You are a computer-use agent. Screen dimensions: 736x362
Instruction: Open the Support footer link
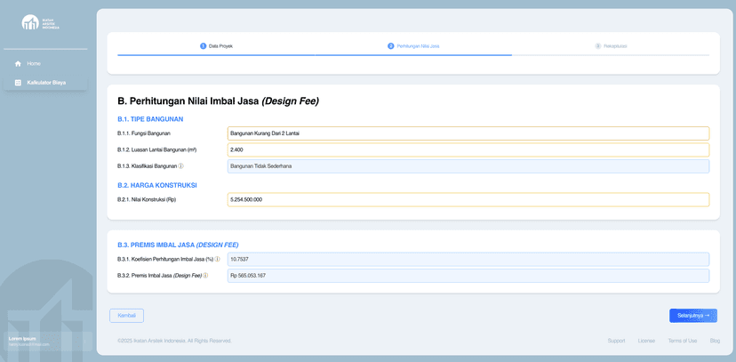coord(616,341)
